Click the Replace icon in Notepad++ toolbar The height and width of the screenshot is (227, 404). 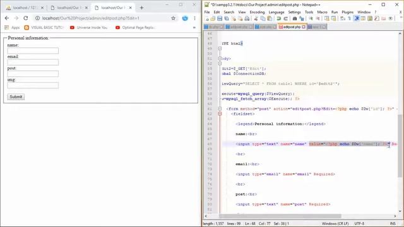tap(302, 18)
